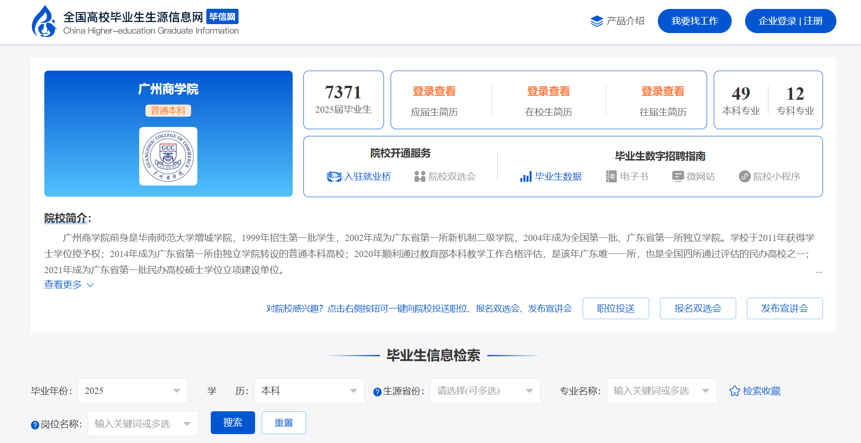The width and height of the screenshot is (861, 443).
Task: Click the 毕信网 site logo icon
Action: click(44, 21)
